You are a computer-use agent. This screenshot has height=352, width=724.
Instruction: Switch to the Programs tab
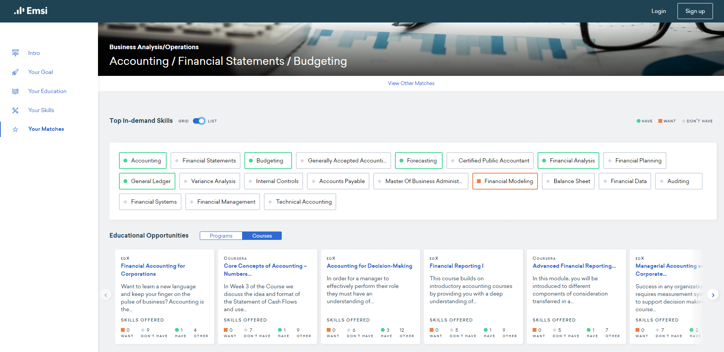pos(221,236)
